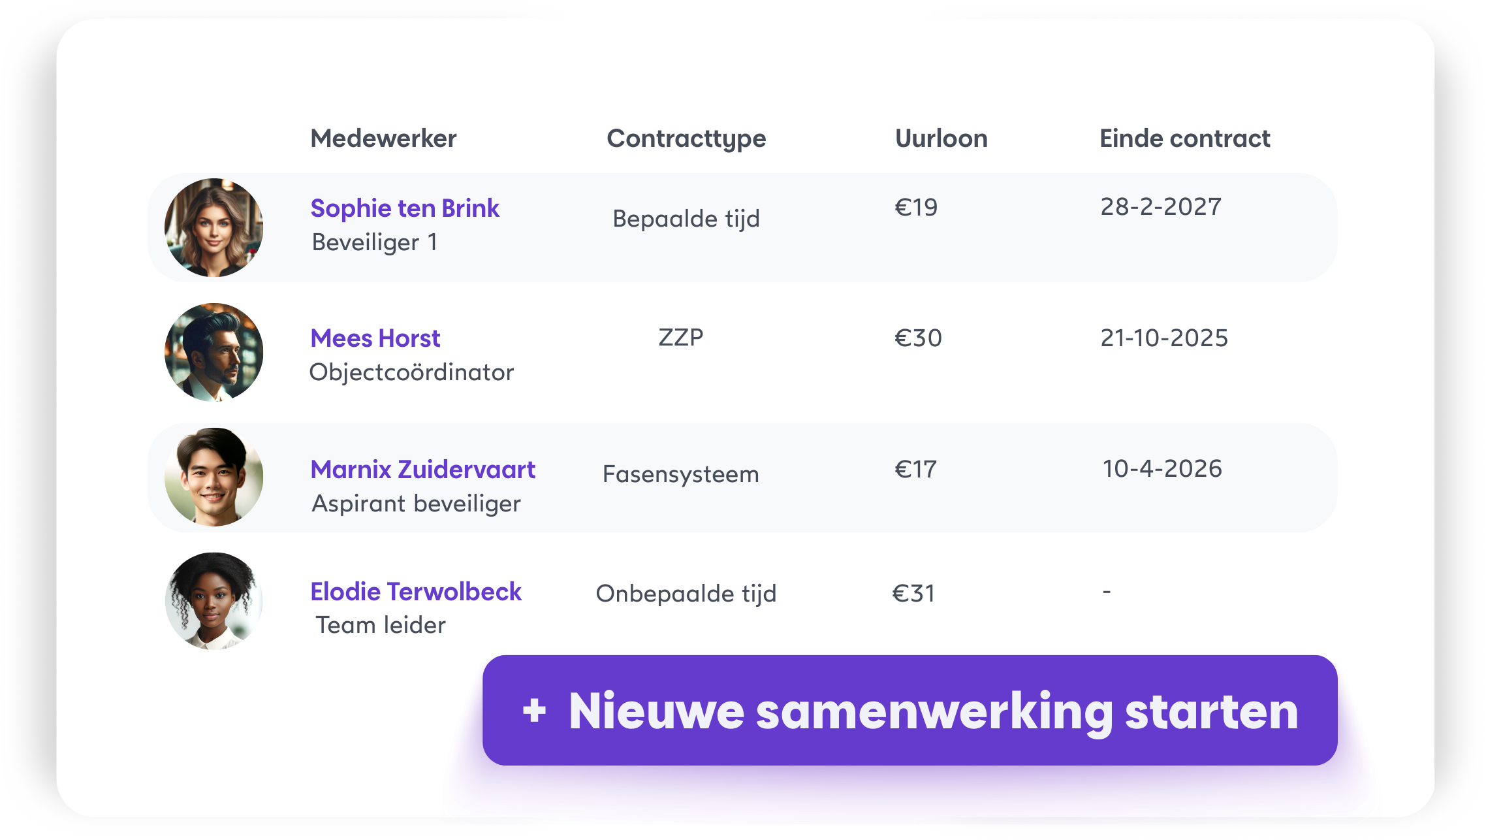Click Mees Horst's profile photo

(x=213, y=352)
